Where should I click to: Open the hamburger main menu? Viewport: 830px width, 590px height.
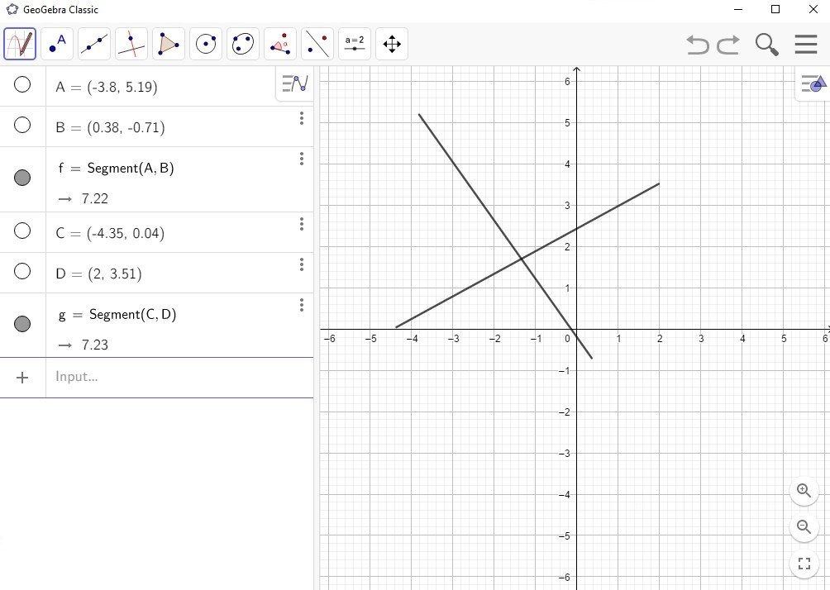pyautogui.click(x=806, y=45)
